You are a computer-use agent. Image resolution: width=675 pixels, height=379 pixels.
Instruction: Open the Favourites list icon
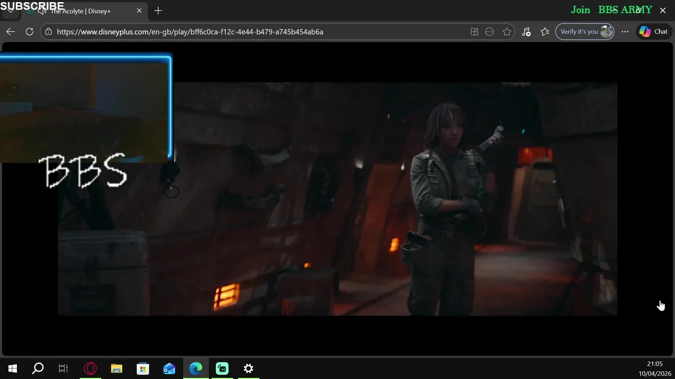[x=545, y=32]
